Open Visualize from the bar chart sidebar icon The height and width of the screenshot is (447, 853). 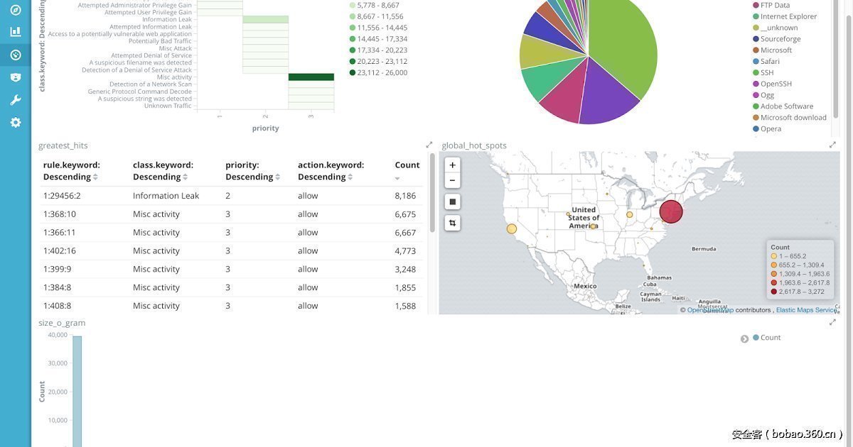[15, 32]
